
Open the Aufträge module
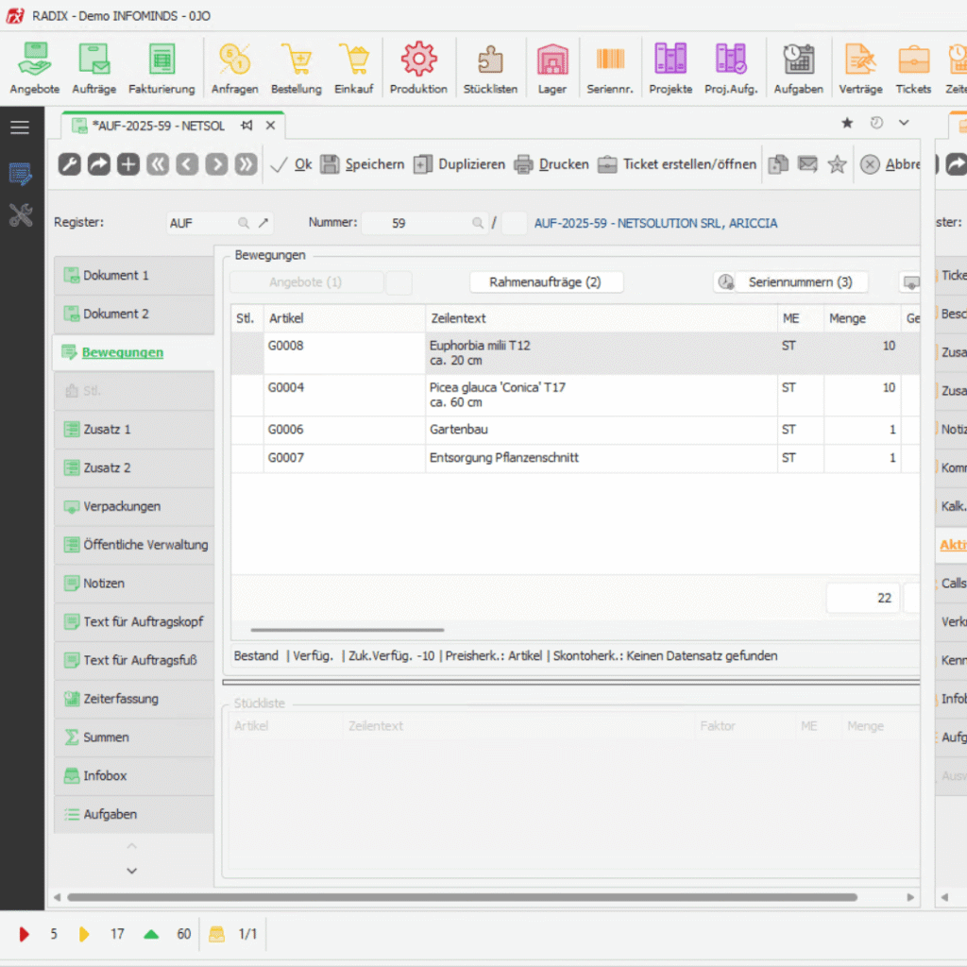tap(93, 68)
